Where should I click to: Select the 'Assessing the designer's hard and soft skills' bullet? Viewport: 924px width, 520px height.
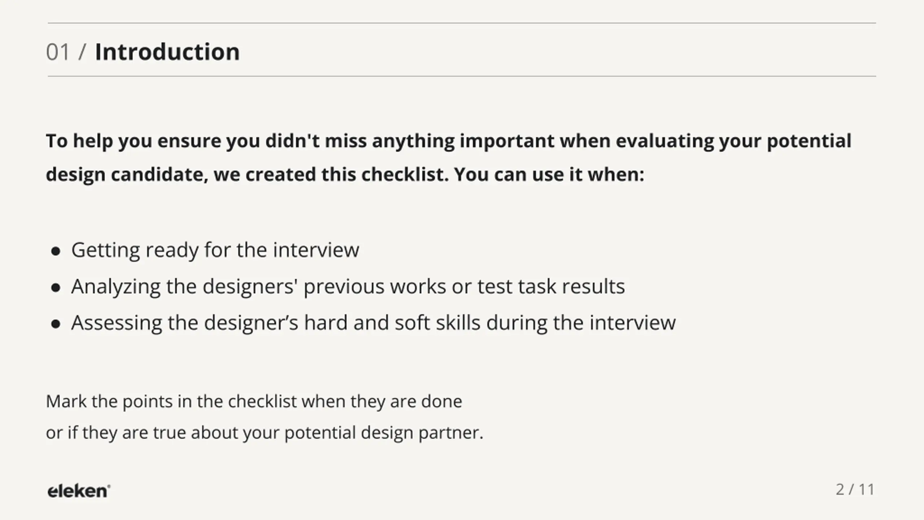click(x=373, y=323)
